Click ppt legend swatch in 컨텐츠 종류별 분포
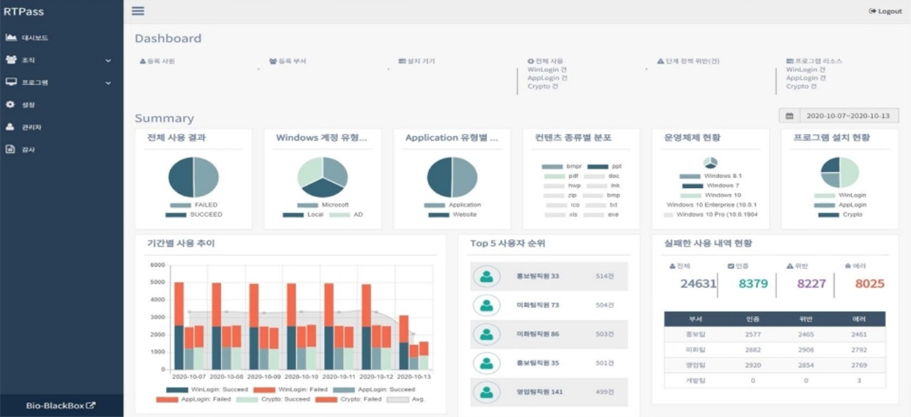Viewport: 911px width, 417px height. [598, 166]
